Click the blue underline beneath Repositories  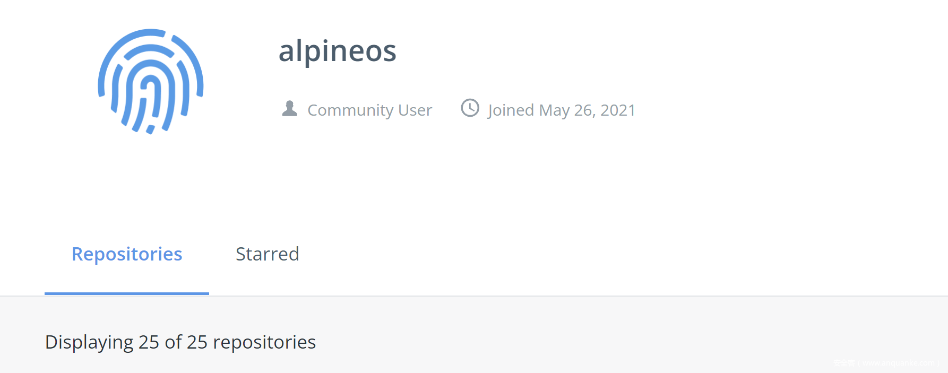coord(127,293)
